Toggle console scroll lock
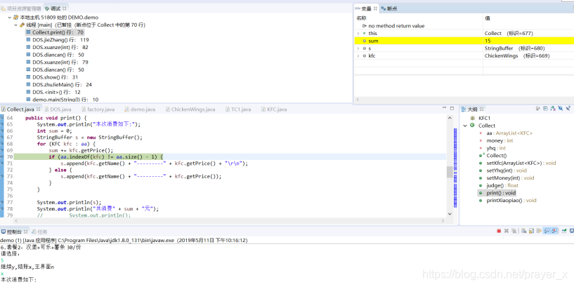 (531, 231)
